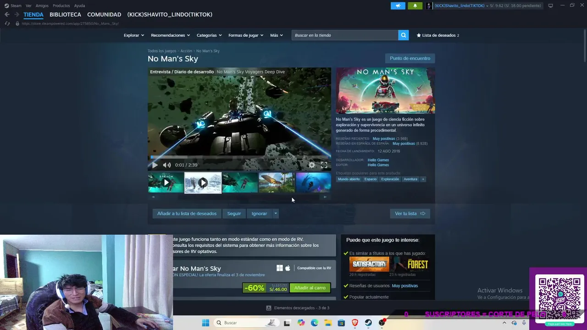Image resolution: width=587 pixels, height=330 pixels.
Task: Open Hello Games developer link
Action: [378, 160]
